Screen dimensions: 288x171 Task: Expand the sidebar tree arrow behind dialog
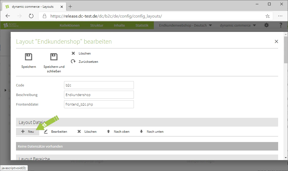pyautogui.click(x=5, y=90)
